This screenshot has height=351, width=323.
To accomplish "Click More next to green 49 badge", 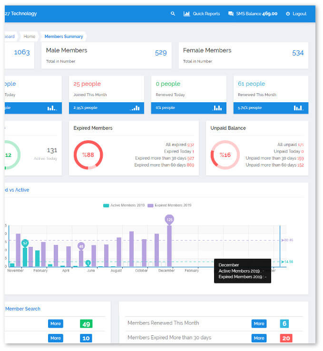I will tap(56, 324).
